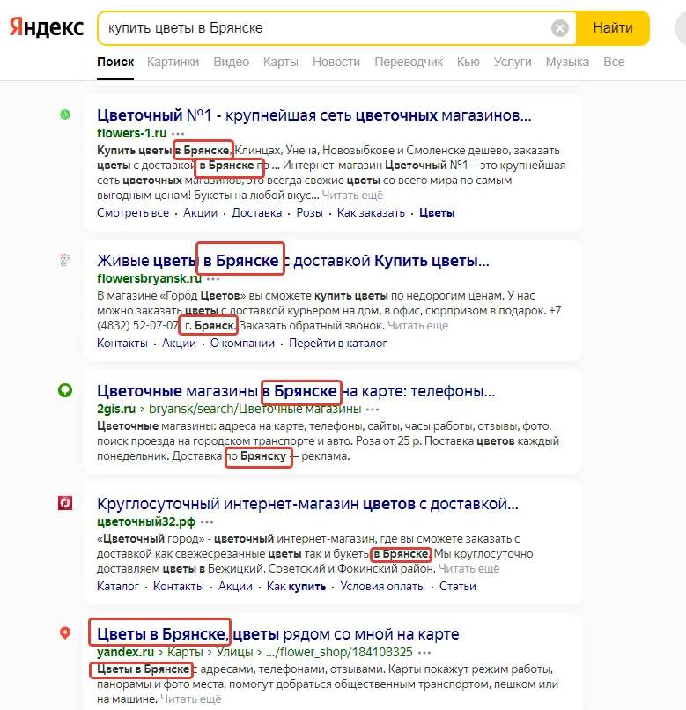
Task: Click the flowersbryansk.ru favicon
Action: point(64,260)
